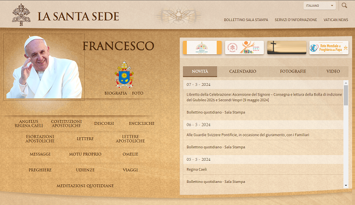Open the MESSAGGI section
355x205 pixels.
(x=40, y=154)
